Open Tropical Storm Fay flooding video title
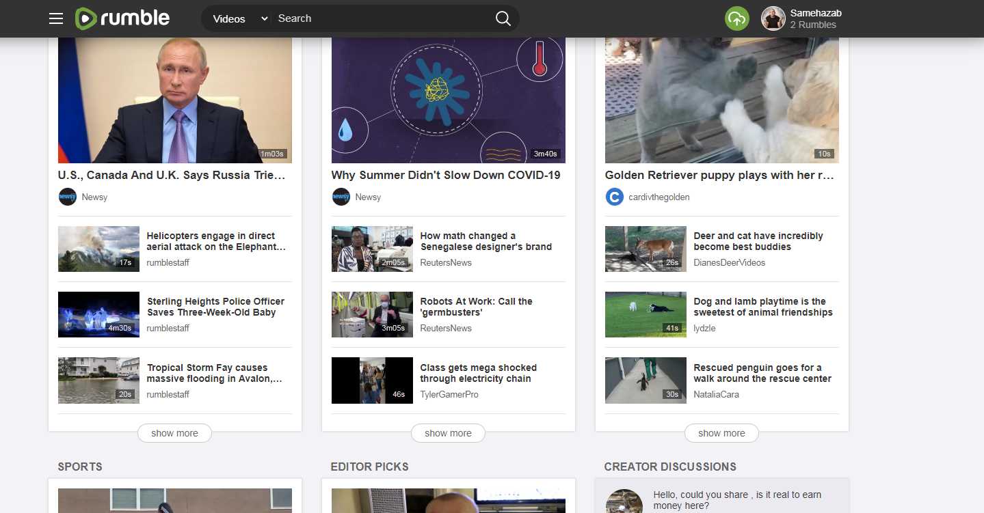The image size is (984, 513). tap(214, 373)
